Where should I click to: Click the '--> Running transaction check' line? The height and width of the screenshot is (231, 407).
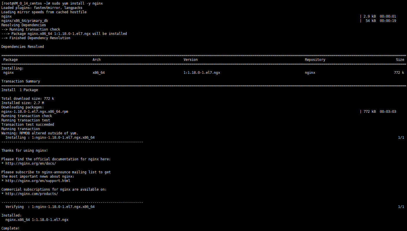tap(31, 29)
